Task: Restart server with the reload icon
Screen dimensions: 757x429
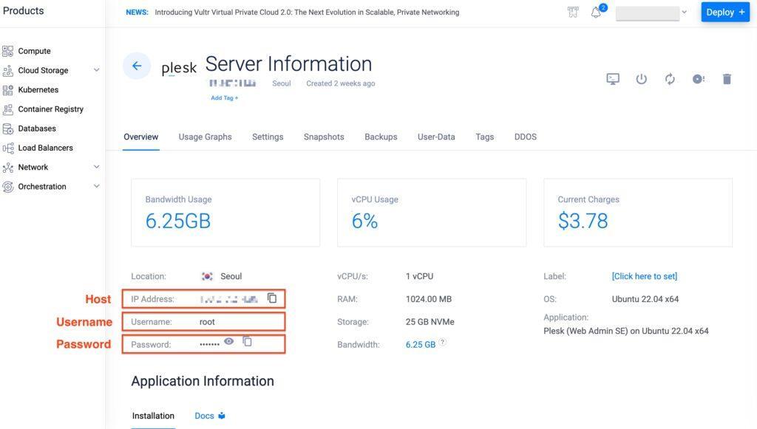Action: coord(670,78)
